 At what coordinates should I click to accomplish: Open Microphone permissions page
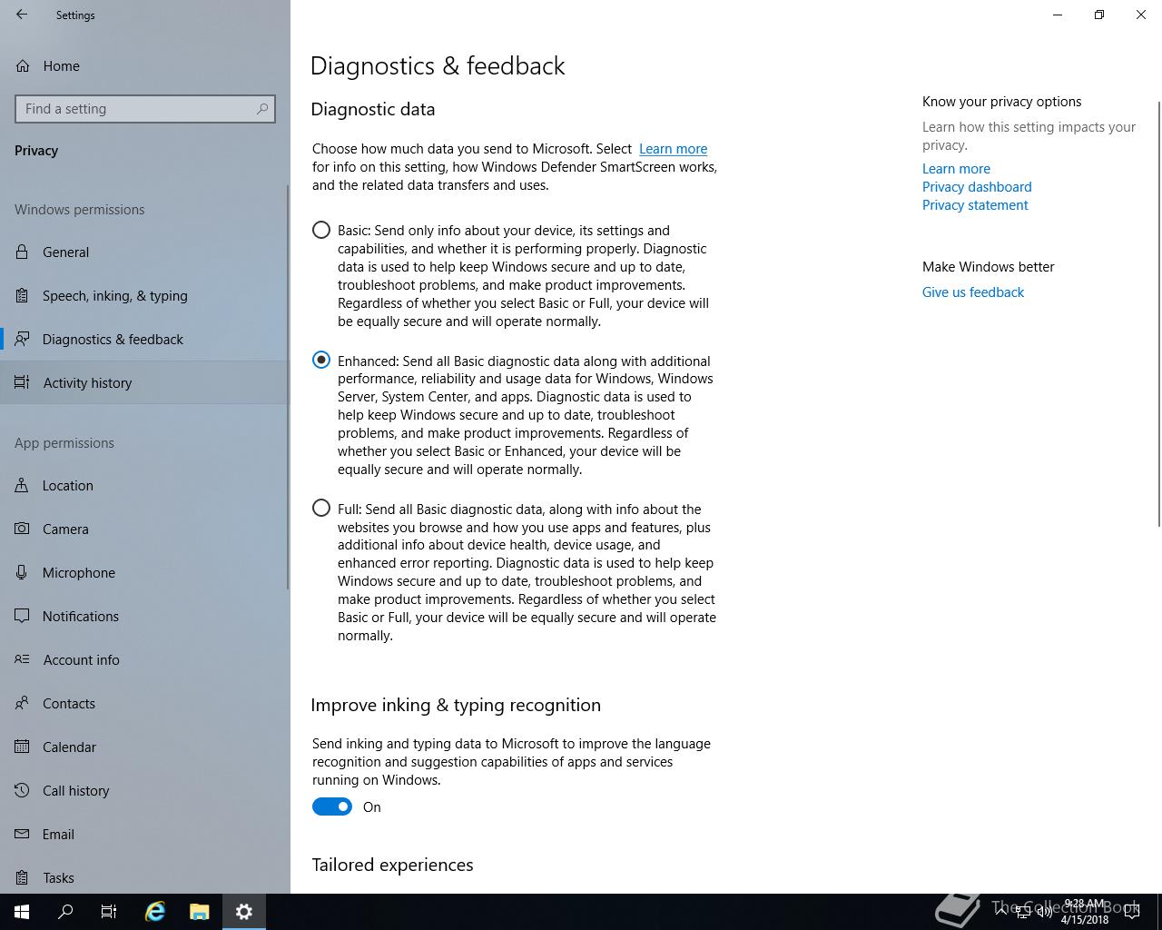click(145, 572)
